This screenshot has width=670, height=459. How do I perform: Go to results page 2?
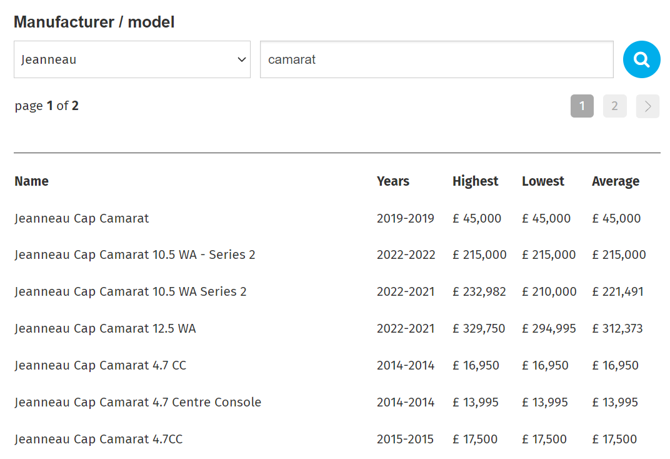pyautogui.click(x=614, y=106)
